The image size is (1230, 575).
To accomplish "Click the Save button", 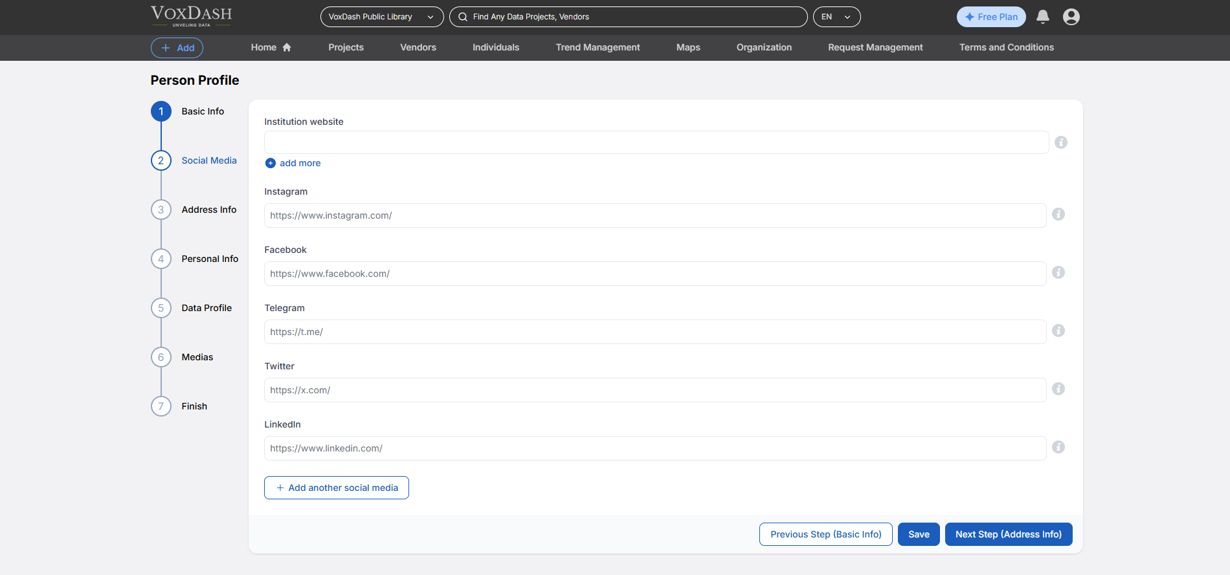I will (x=919, y=534).
